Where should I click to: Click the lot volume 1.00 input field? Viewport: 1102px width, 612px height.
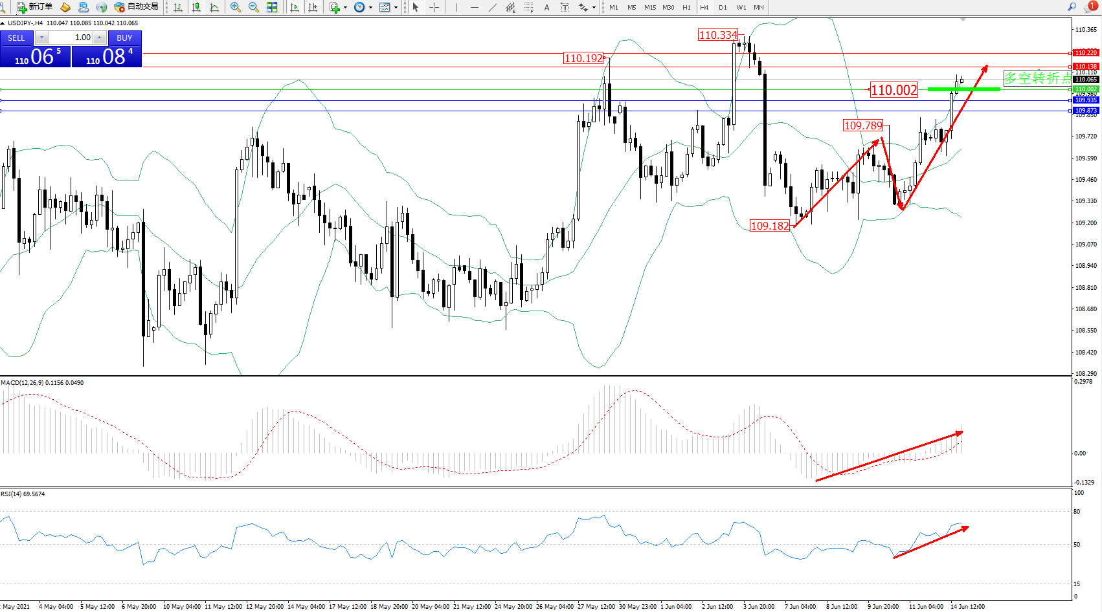(x=71, y=38)
